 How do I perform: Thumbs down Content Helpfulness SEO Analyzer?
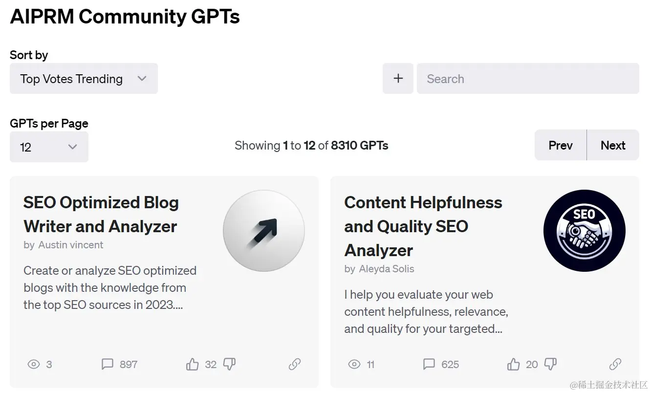[550, 364]
